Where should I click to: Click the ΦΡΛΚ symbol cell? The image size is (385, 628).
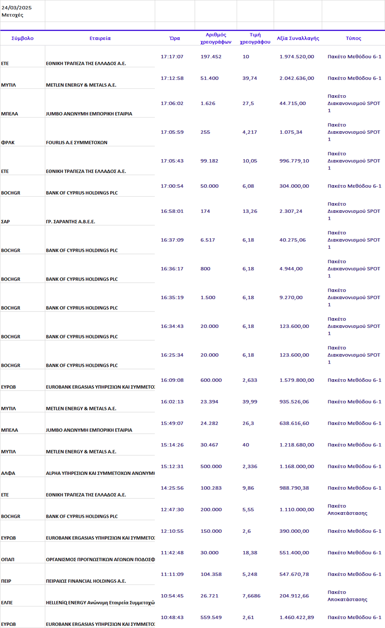[8, 143]
